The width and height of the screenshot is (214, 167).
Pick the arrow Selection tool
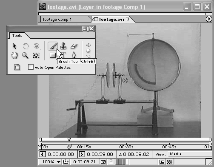(14, 46)
